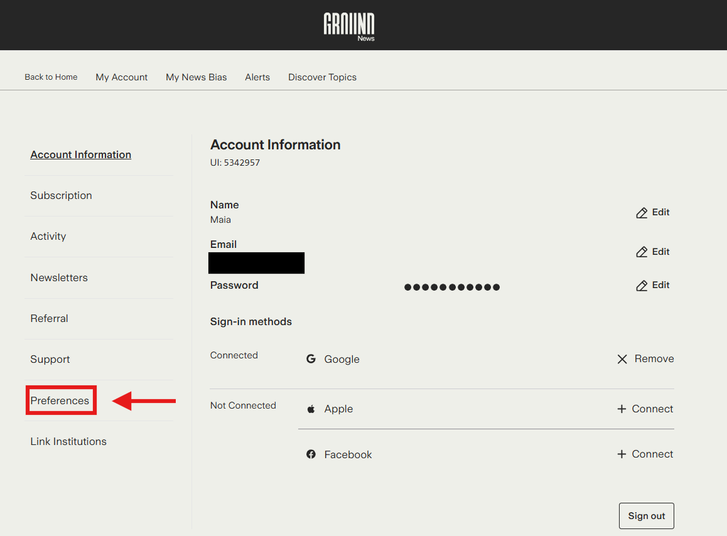Switch to the Alerts tab
The width and height of the screenshot is (727, 536).
pyautogui.click(x=257, y=77)
